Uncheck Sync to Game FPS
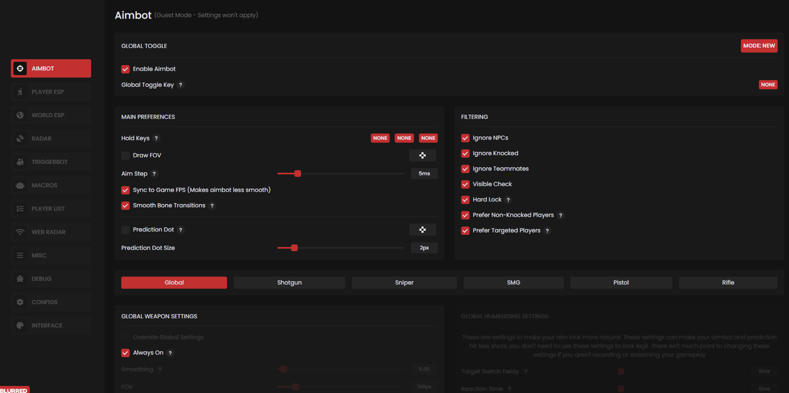 (x=125, y=190)
